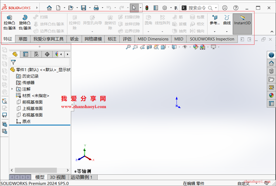Open the Display Style cube icon
276x186 pixels.
click(174, 47)
